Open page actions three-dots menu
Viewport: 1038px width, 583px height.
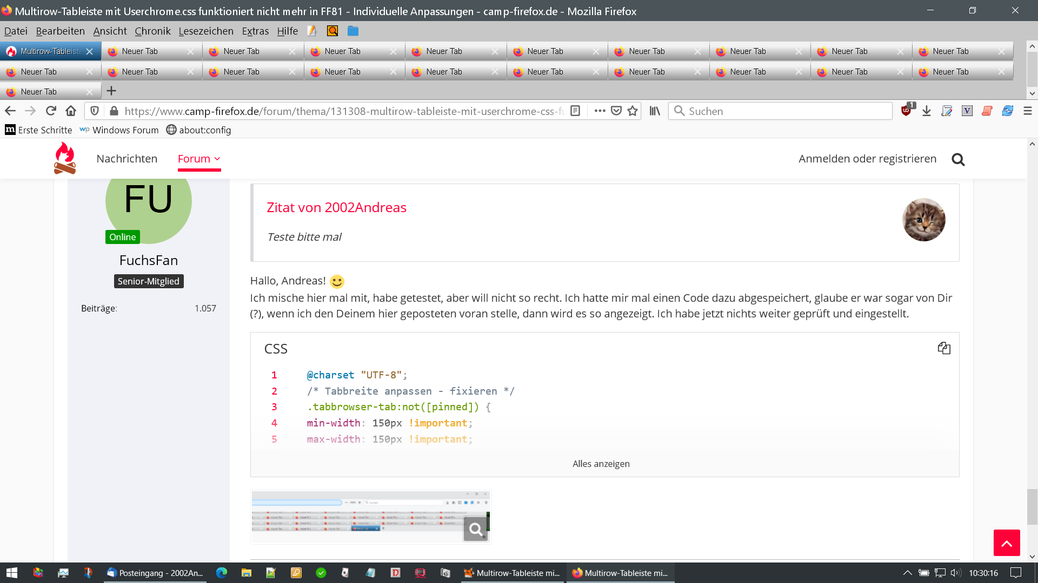(600, 111)
